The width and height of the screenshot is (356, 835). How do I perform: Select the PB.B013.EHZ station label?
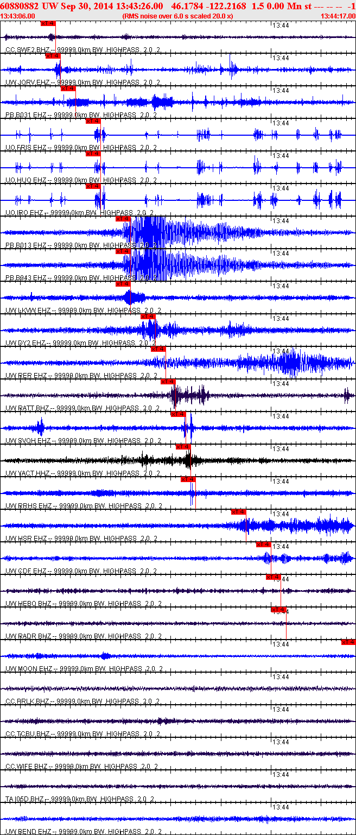coord(81,245)
